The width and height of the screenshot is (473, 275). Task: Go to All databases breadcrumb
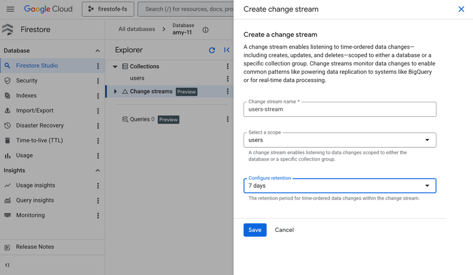tap(137, 29)
